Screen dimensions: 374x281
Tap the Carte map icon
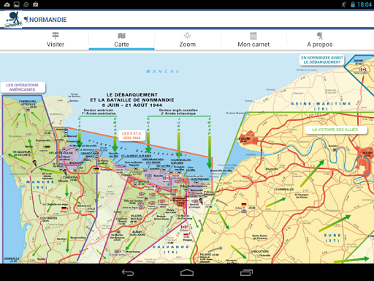(x=121, y=36)
